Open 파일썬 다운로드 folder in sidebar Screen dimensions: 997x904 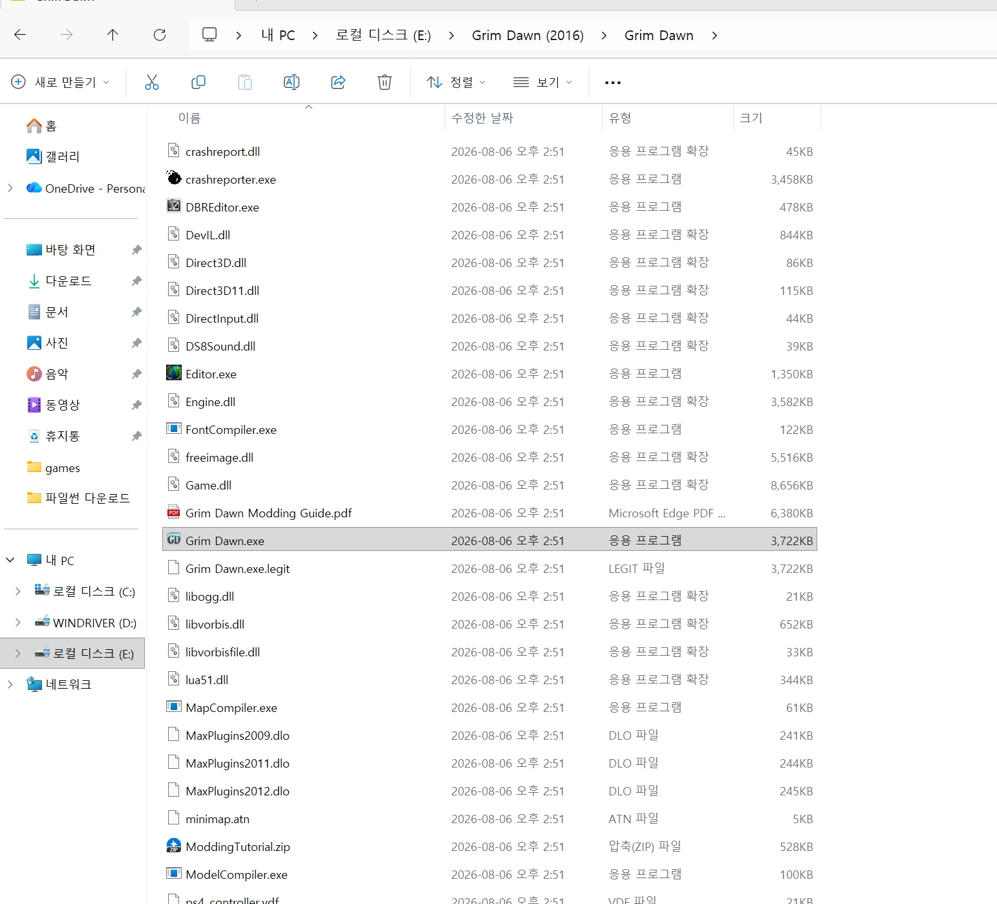(x=78, y=498)
